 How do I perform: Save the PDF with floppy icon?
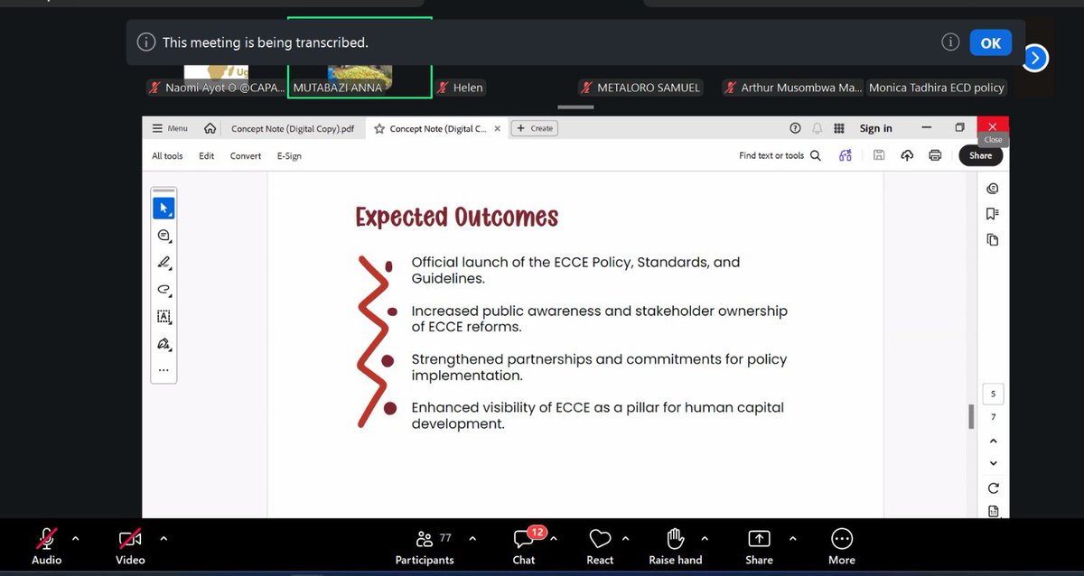tap(879, 155)
